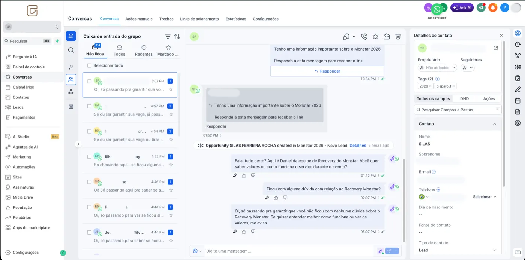The width and height of the screenshot is (525, 260).
Task: Open the opportunity Detalhes link
Action: coord(358,146)
